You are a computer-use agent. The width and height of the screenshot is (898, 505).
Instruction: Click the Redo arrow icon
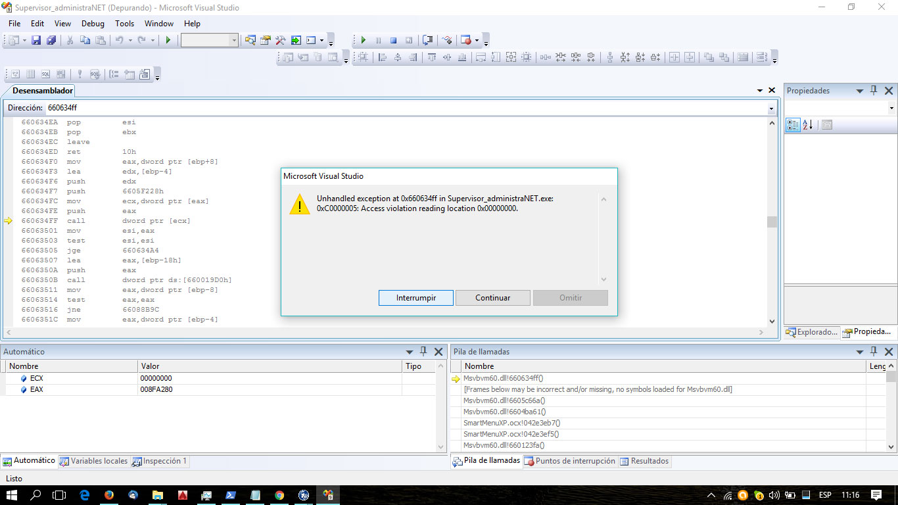(x=141, y=40)
